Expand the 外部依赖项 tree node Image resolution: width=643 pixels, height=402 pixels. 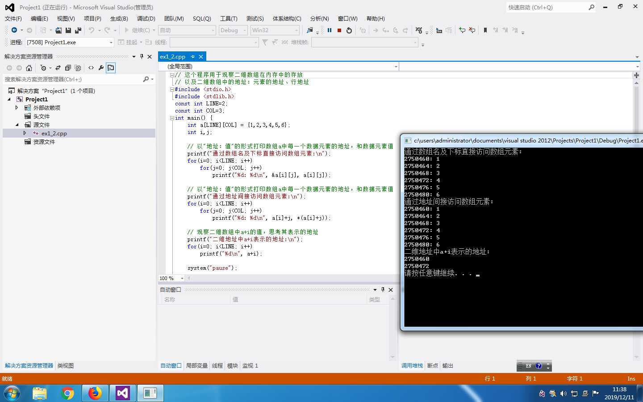17,108
